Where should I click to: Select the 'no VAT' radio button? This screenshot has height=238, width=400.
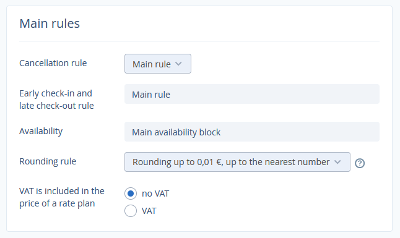pos(131,193)
